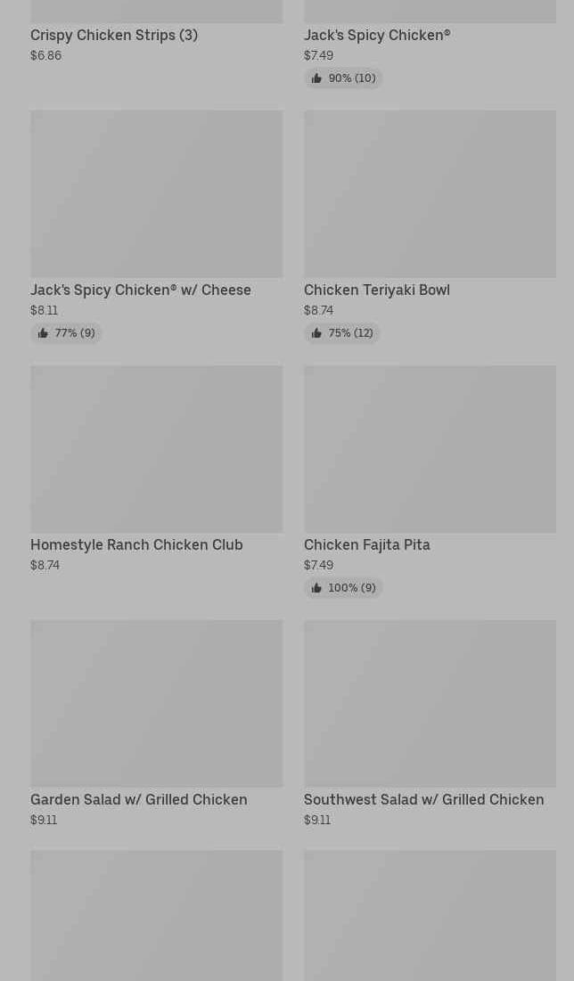Open Homestyle Ranch Chicken Club image
Image resolution: width=574 pixels, height=981 pixels.
[156, 448]
